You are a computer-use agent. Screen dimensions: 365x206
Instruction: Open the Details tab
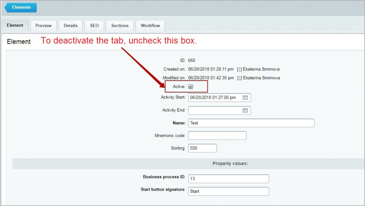tap(71, 26)
